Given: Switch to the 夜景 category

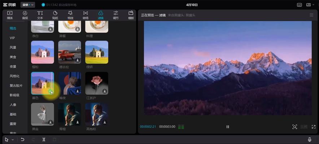Looking at the screenshot, I should [x=13, y=67].
